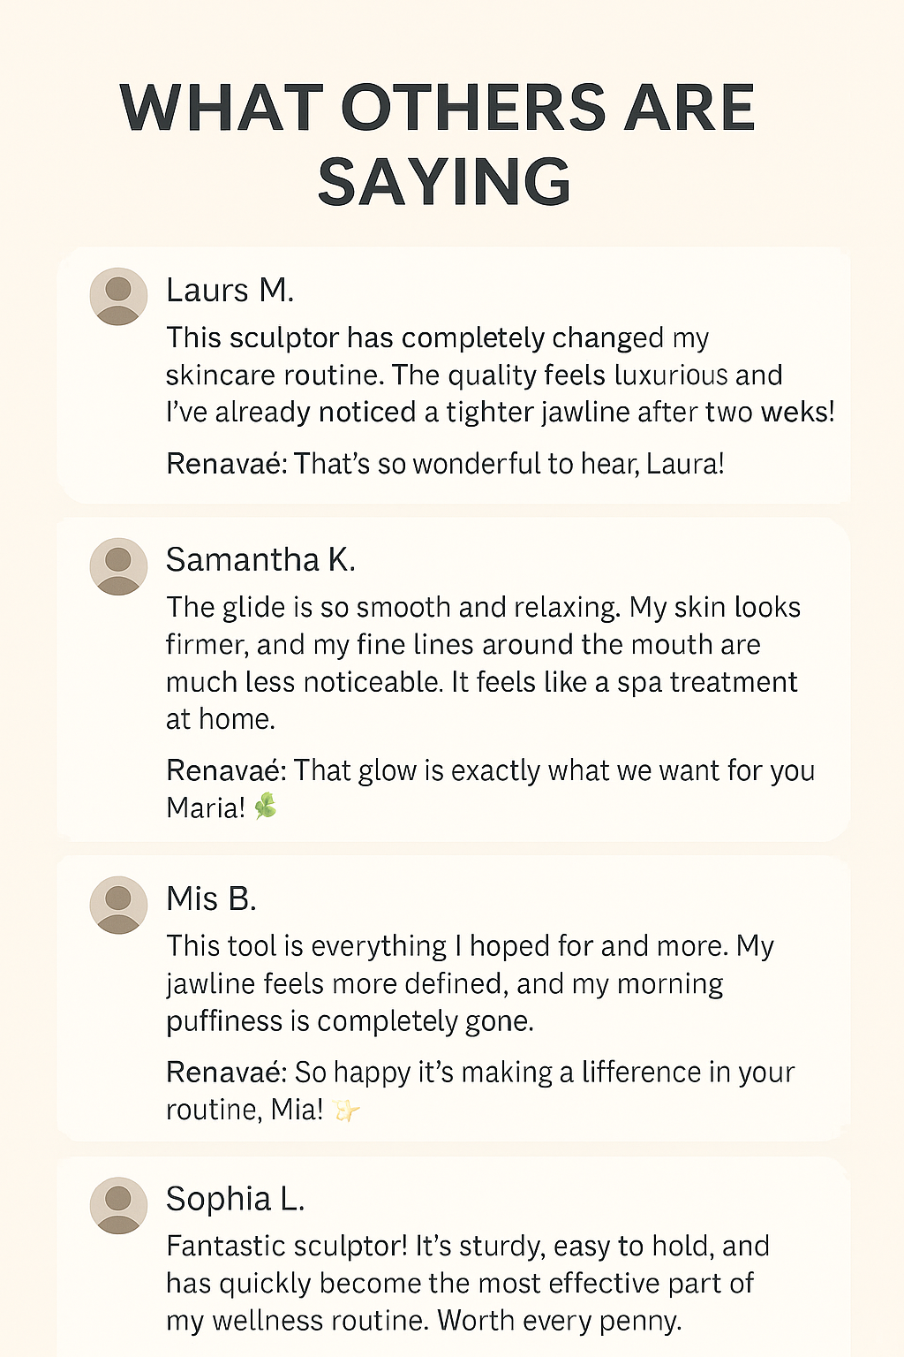
Task: Click Renavaé reply mentioning Mia
Action: pos(480,1090)
